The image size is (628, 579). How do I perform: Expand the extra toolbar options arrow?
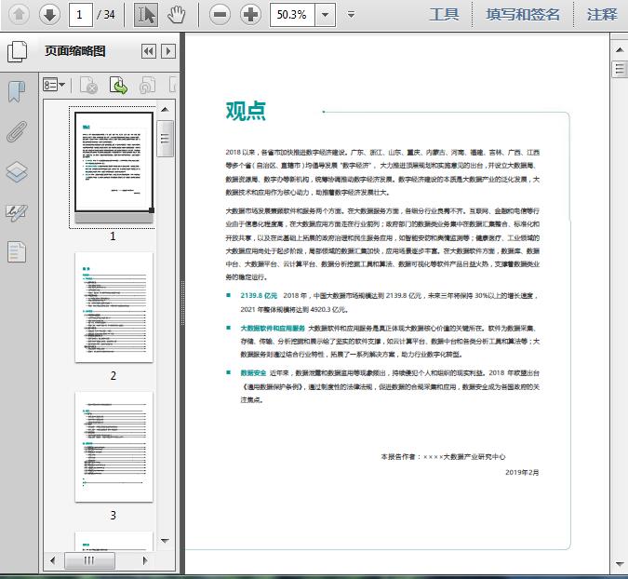352,15
